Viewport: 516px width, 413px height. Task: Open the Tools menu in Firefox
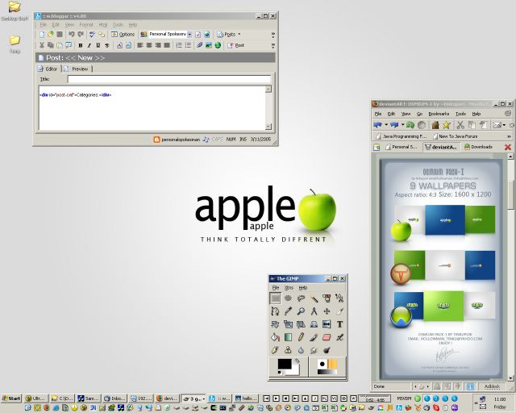460,114
